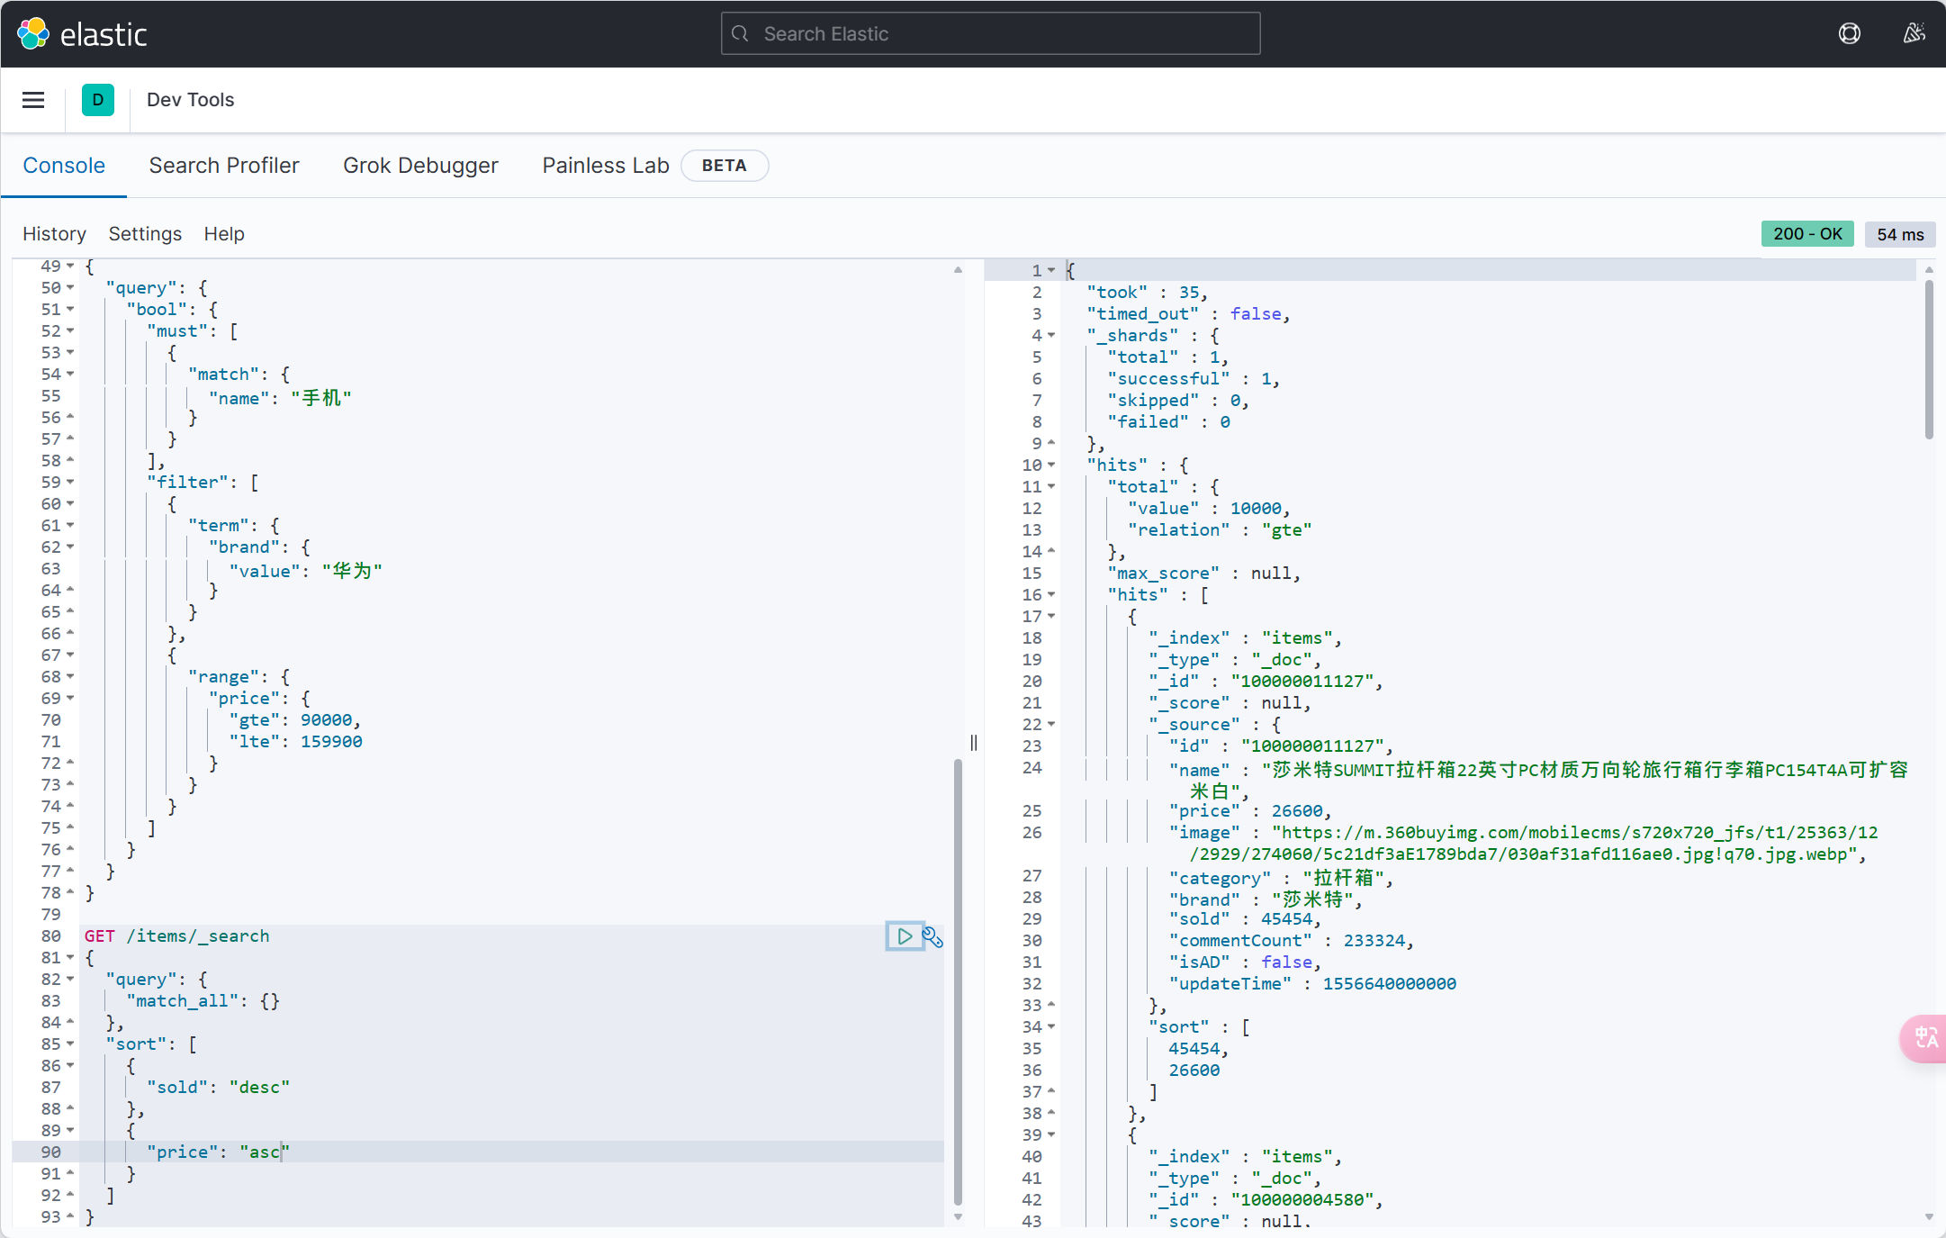Open the help menu lifebuoy icon
1946x1238 pixels.
pos(1849,34)
